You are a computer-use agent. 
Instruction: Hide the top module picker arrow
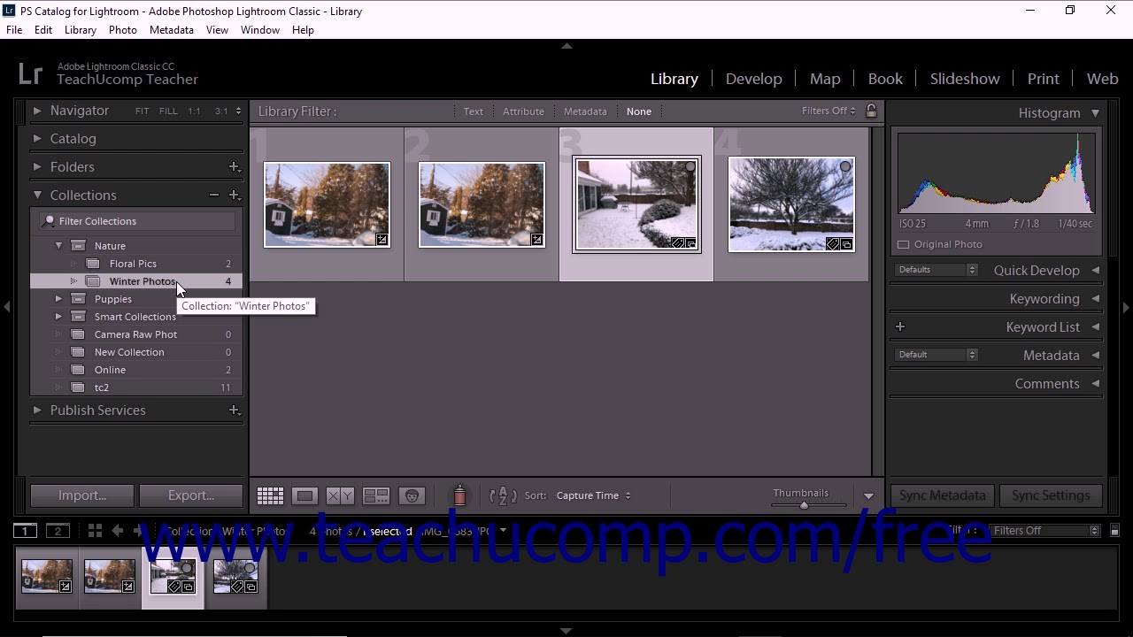pyautogui.click(x=566, y=45)
